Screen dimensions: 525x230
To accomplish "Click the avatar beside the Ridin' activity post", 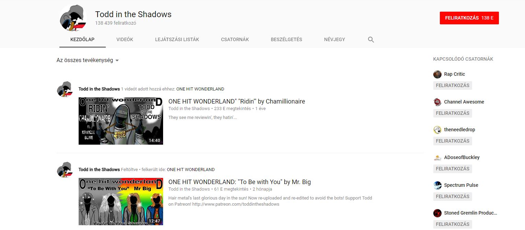I will (65, 89).
